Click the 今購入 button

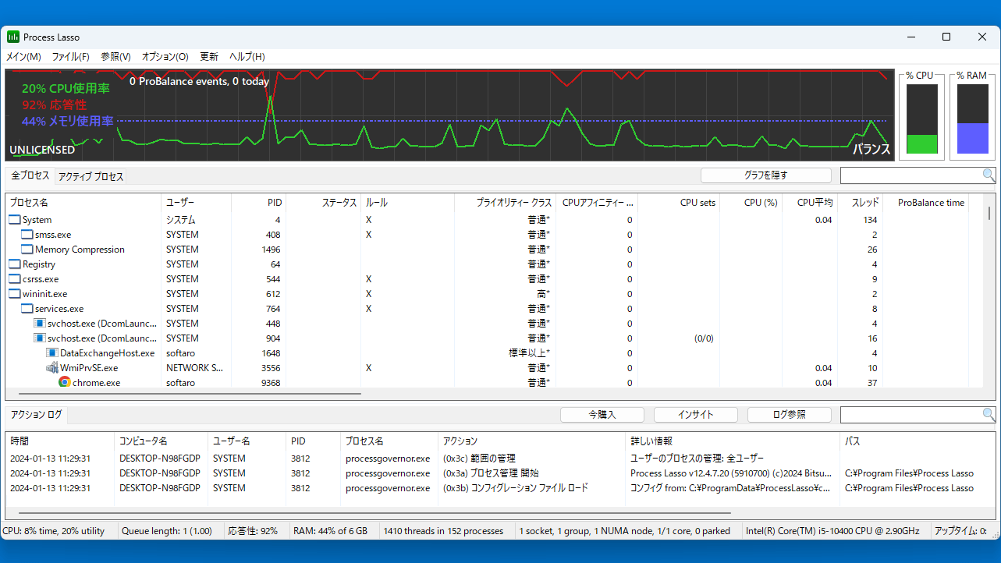602,415
